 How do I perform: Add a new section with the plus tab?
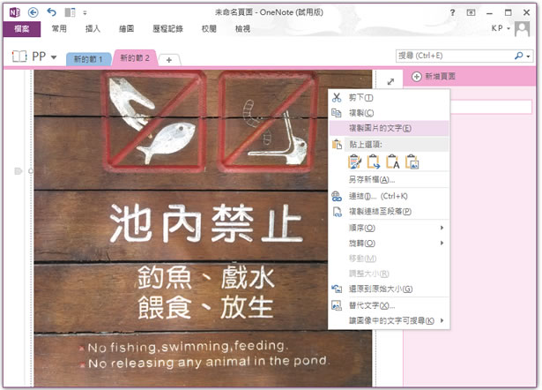169,58
